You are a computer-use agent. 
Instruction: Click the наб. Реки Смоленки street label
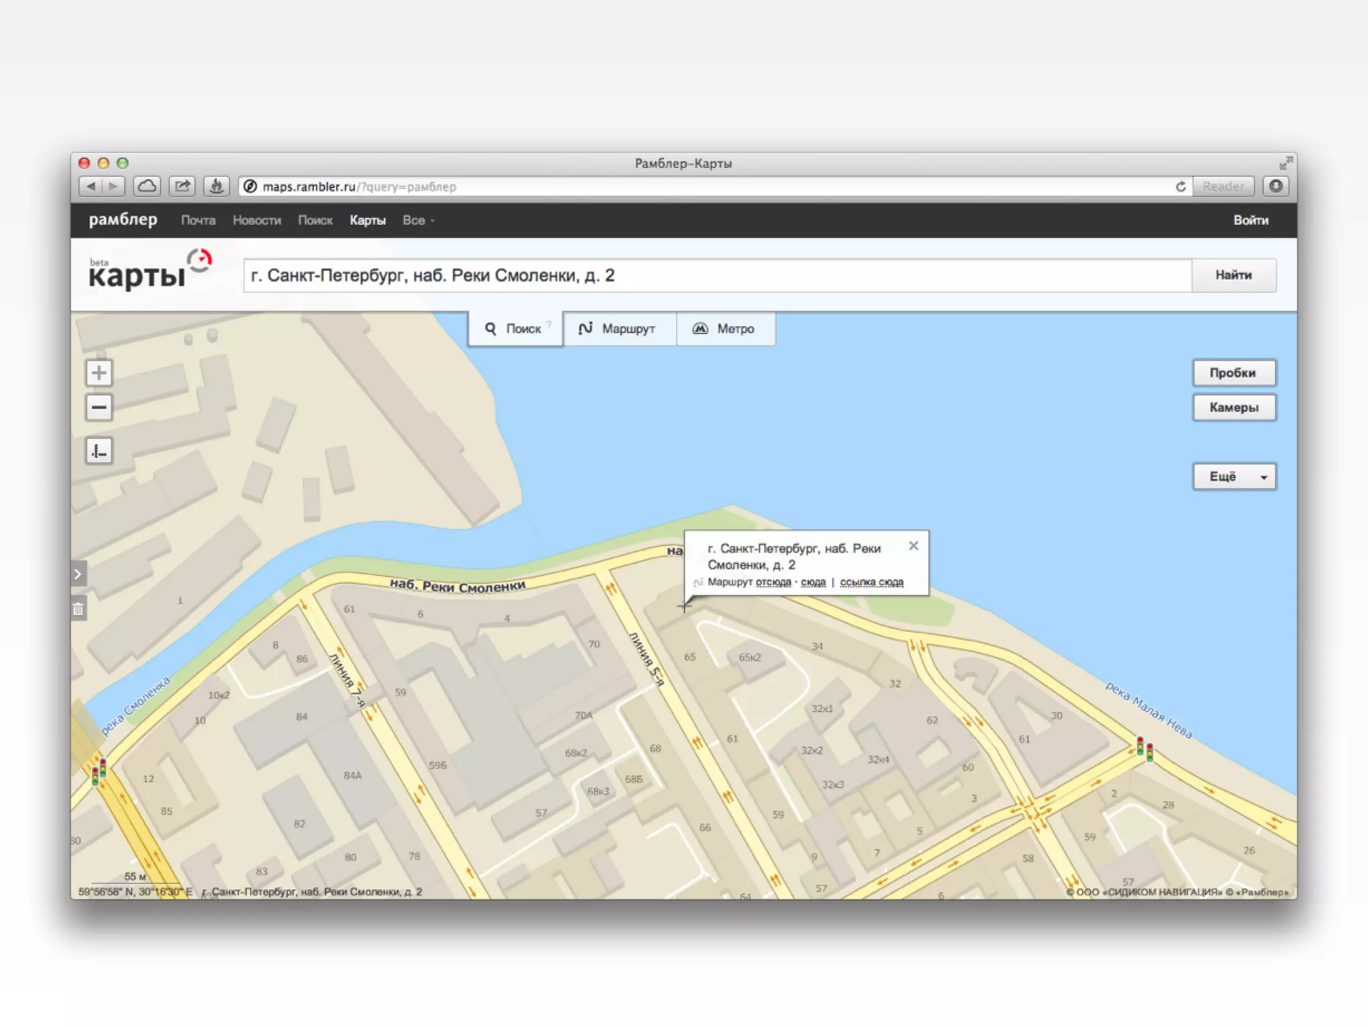pos(458,586)
